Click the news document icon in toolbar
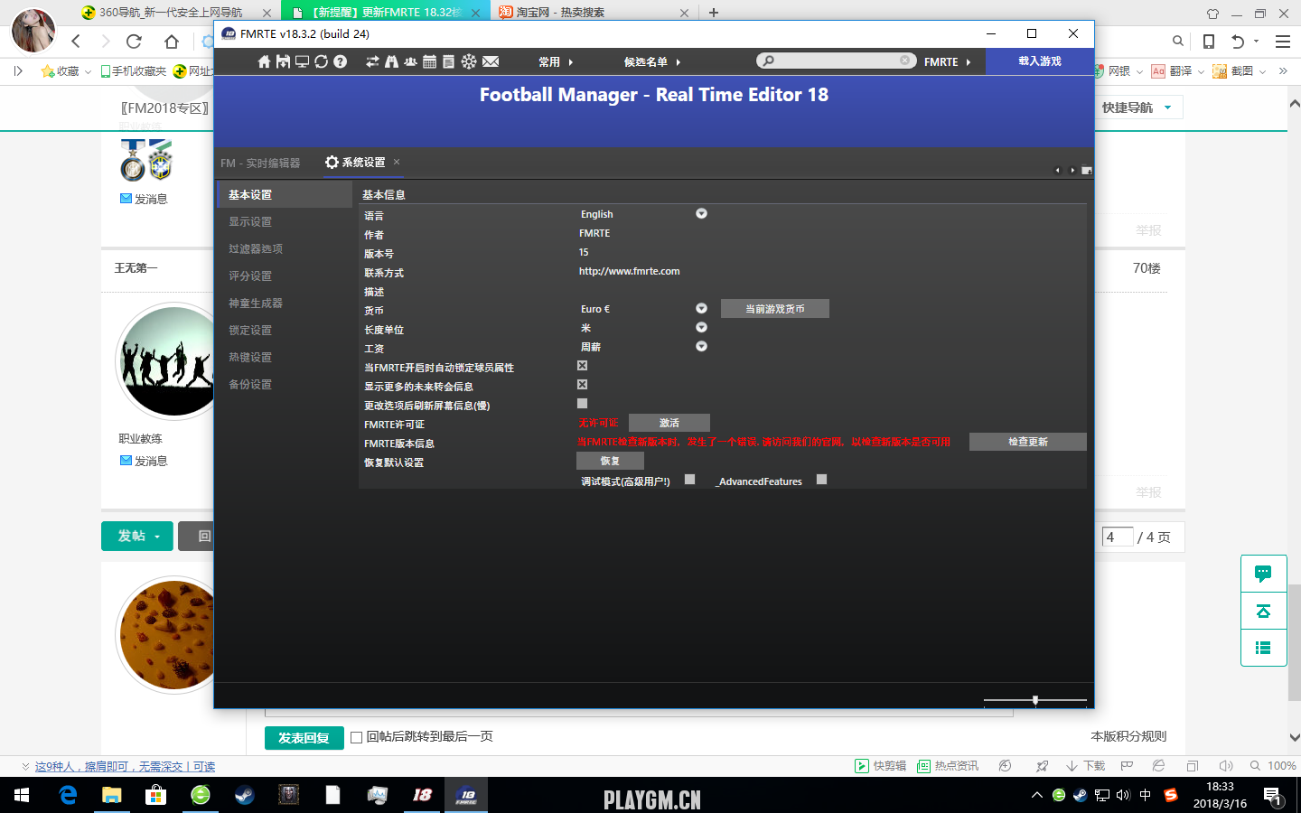The height and width of the screenshot is (813, 1301). [x=448, y=61]
